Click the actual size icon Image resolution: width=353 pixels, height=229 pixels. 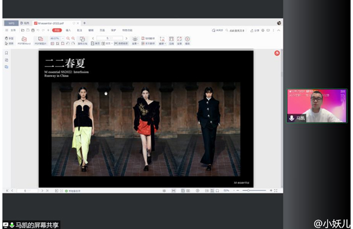(x=52, y=43)
